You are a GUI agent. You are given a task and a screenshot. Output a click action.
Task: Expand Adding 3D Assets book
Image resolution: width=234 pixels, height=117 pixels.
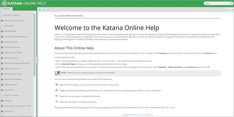(x=11, y=58)
